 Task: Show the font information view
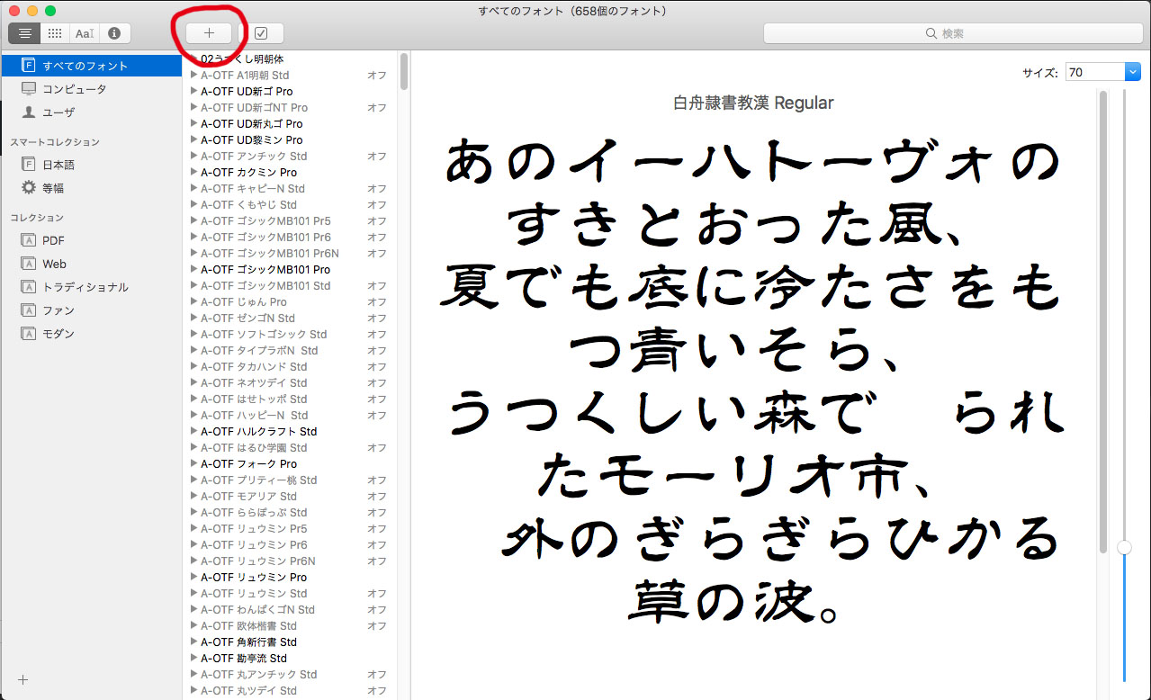click(114, 33)
